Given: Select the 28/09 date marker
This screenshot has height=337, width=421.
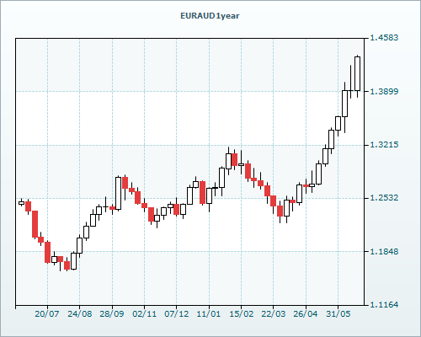Looking at the screenshot, I should click(x=112, y=313).
